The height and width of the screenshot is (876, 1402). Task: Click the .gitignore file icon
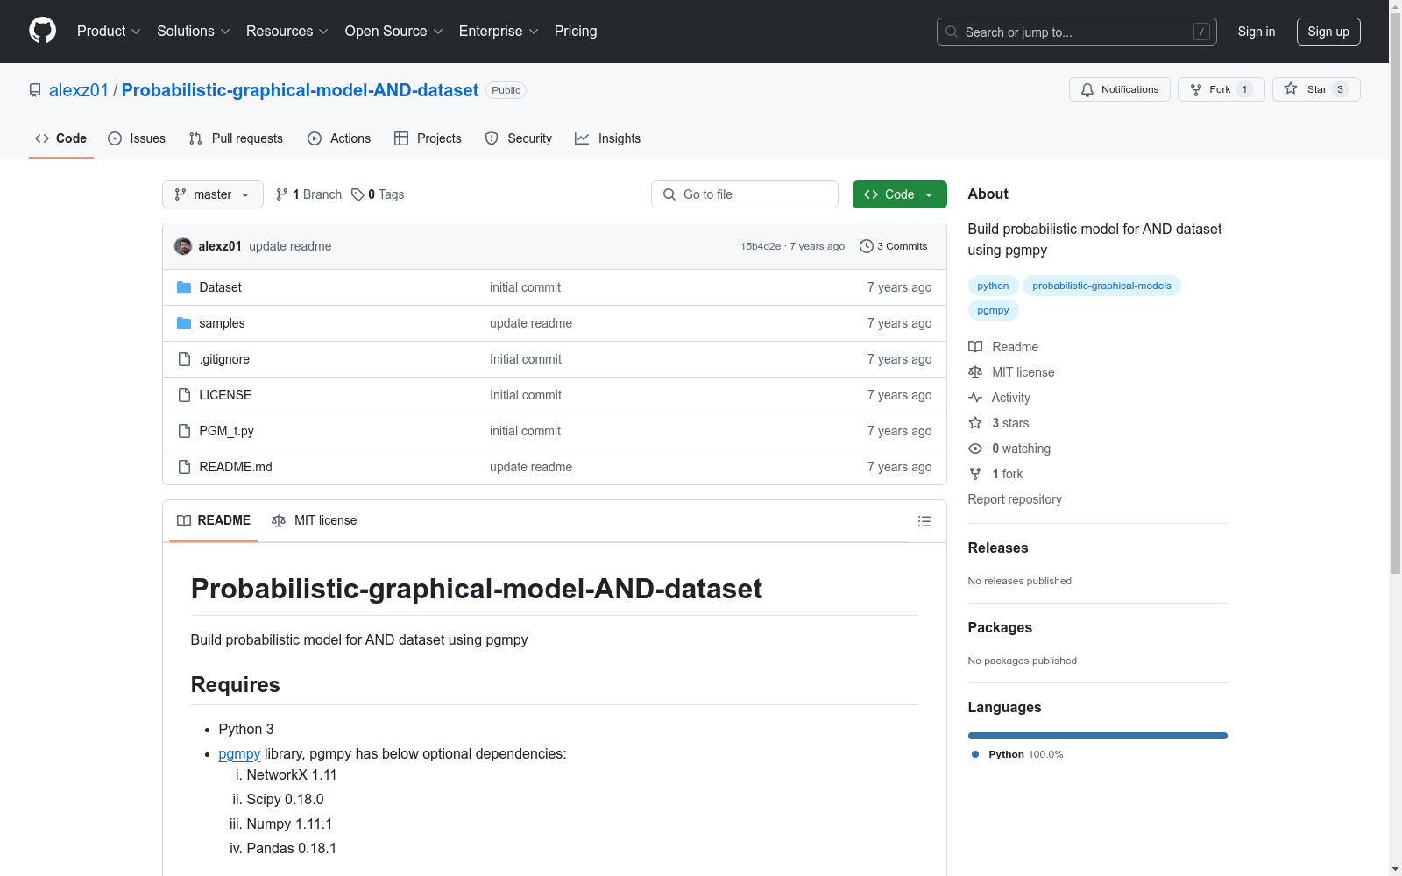[184, 359]
